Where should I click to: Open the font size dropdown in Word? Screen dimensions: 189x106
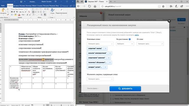[x=30, y=9]
